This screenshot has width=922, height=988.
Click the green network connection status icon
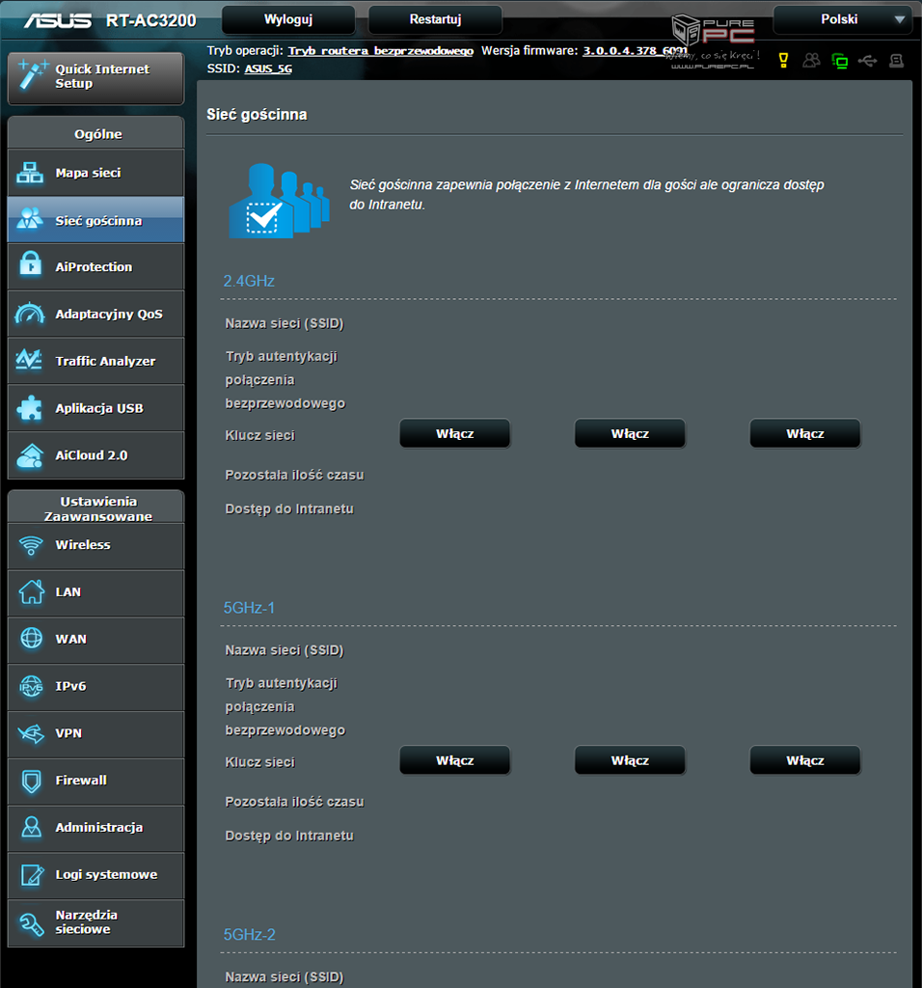840,61
